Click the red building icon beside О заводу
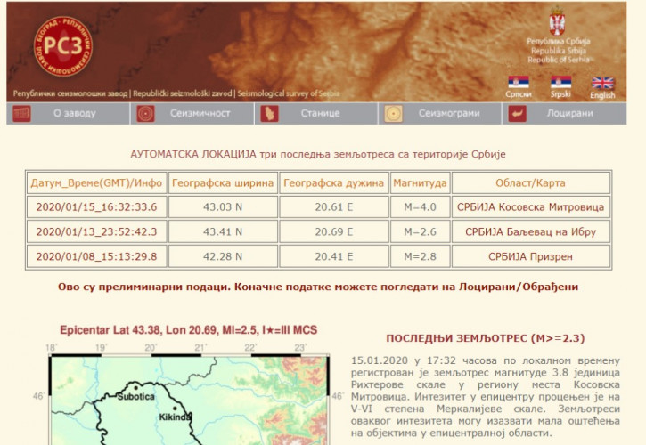 [21, 114]
